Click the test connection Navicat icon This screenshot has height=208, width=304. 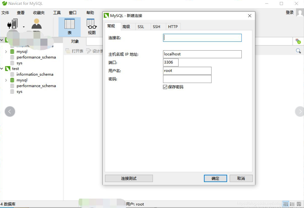tap(8, 69)
